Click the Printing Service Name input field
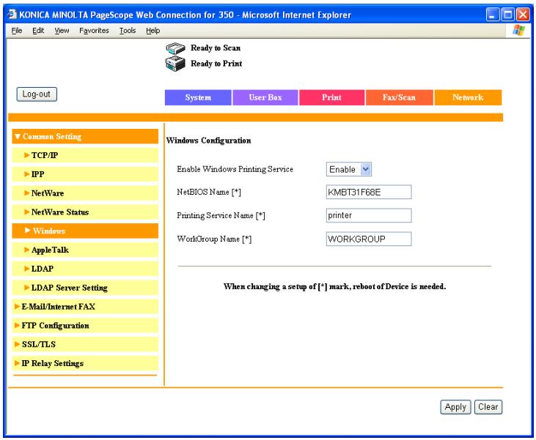This screenshot has width=536, height=440. tap(369, 215)
